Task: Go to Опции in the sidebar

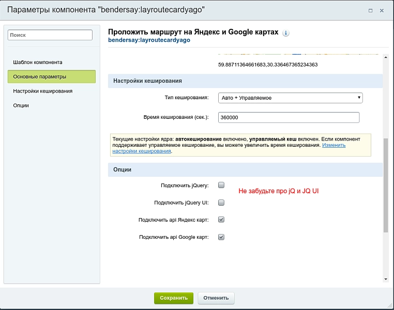Action: [21, 105]
